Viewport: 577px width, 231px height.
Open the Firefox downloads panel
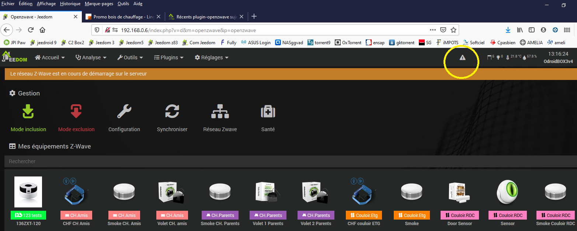pos(508,30)
